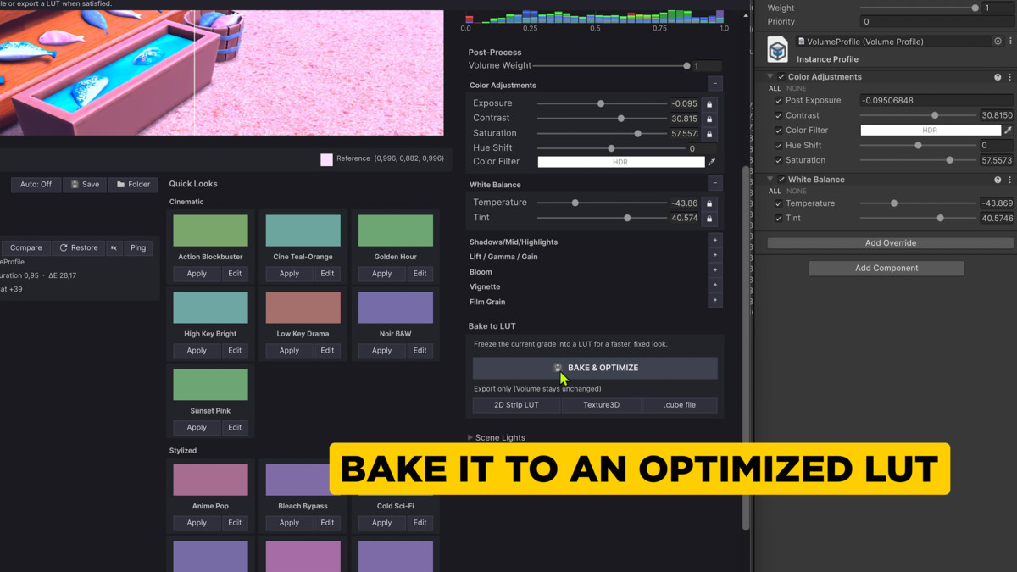Apply the Noir B&W look
Screen dimensions: 1017x572
(381, 351)
